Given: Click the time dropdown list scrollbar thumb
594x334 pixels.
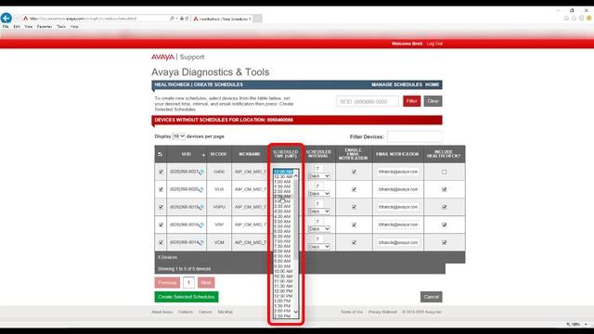Looking at the screenshot, I should click(x=296, y=220).
